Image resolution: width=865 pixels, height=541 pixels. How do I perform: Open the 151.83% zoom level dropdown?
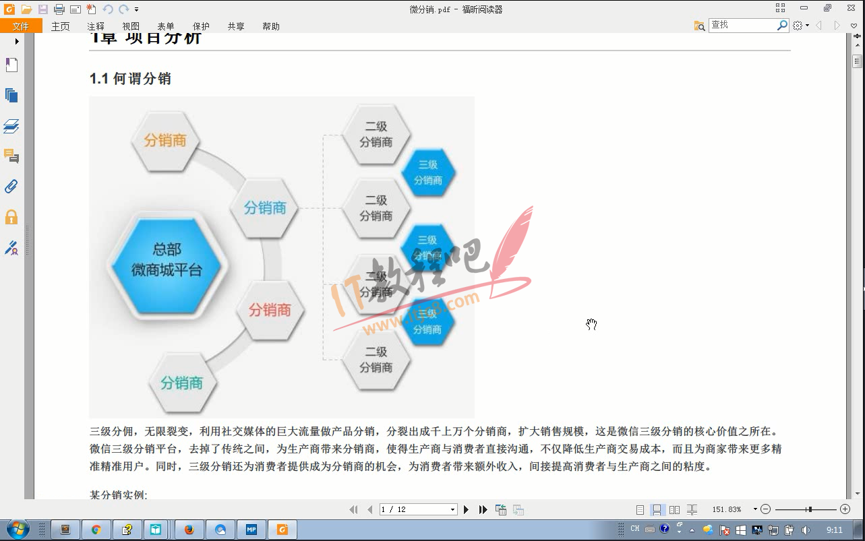coord(755,510)
